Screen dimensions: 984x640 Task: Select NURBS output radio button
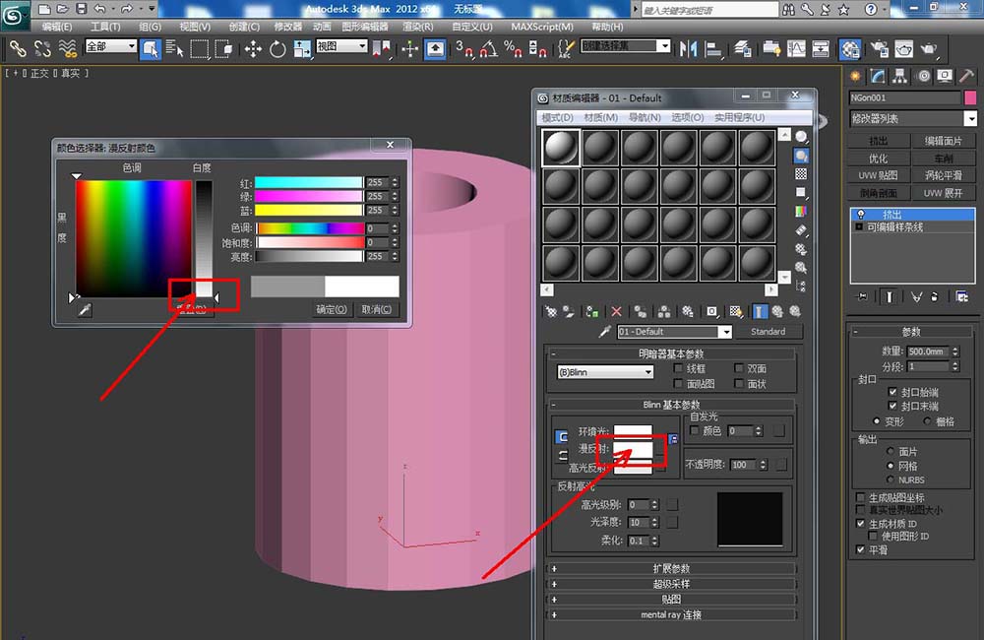point(890,480)
